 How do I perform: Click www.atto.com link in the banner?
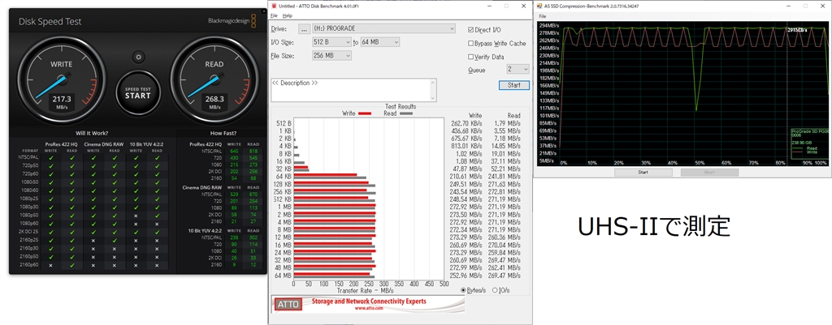tap(369, 308)
